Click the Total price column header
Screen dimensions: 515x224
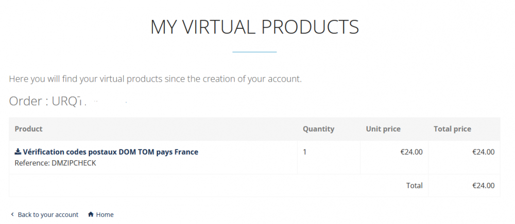[x=452, y=129]
